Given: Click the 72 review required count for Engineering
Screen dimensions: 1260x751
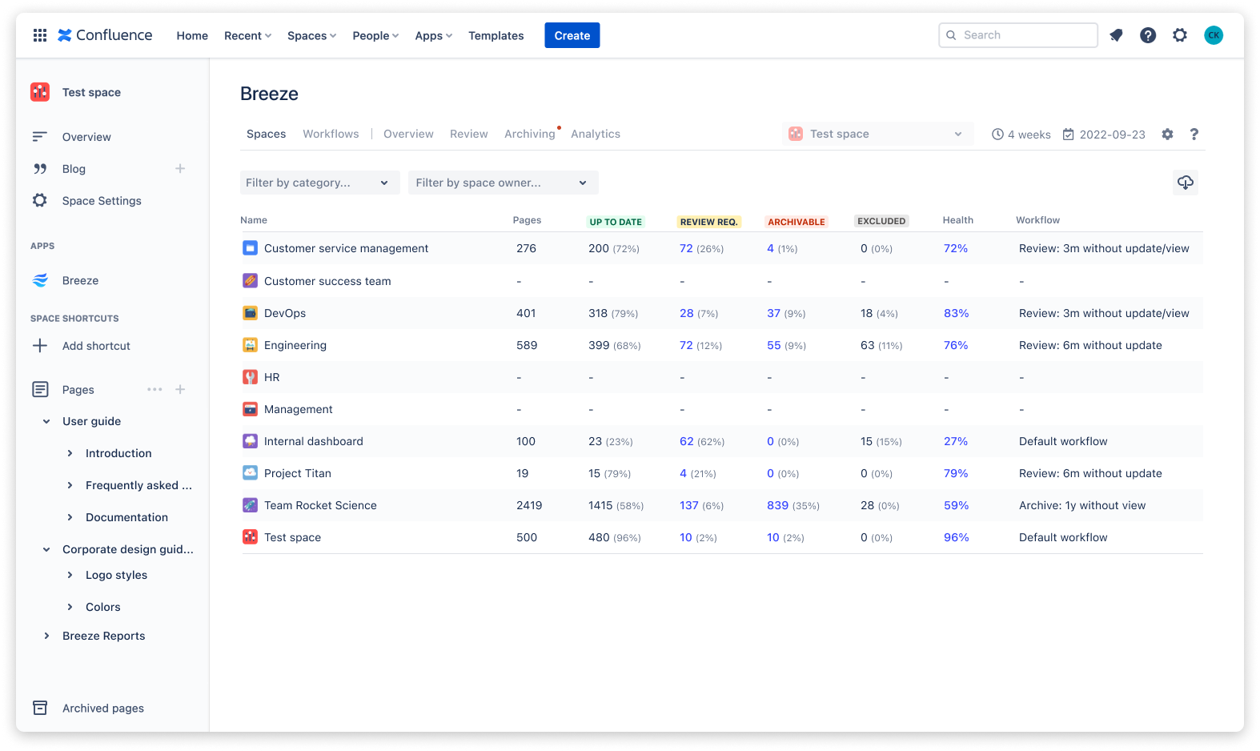Looking at the screenshot, I should coord(686,345).
